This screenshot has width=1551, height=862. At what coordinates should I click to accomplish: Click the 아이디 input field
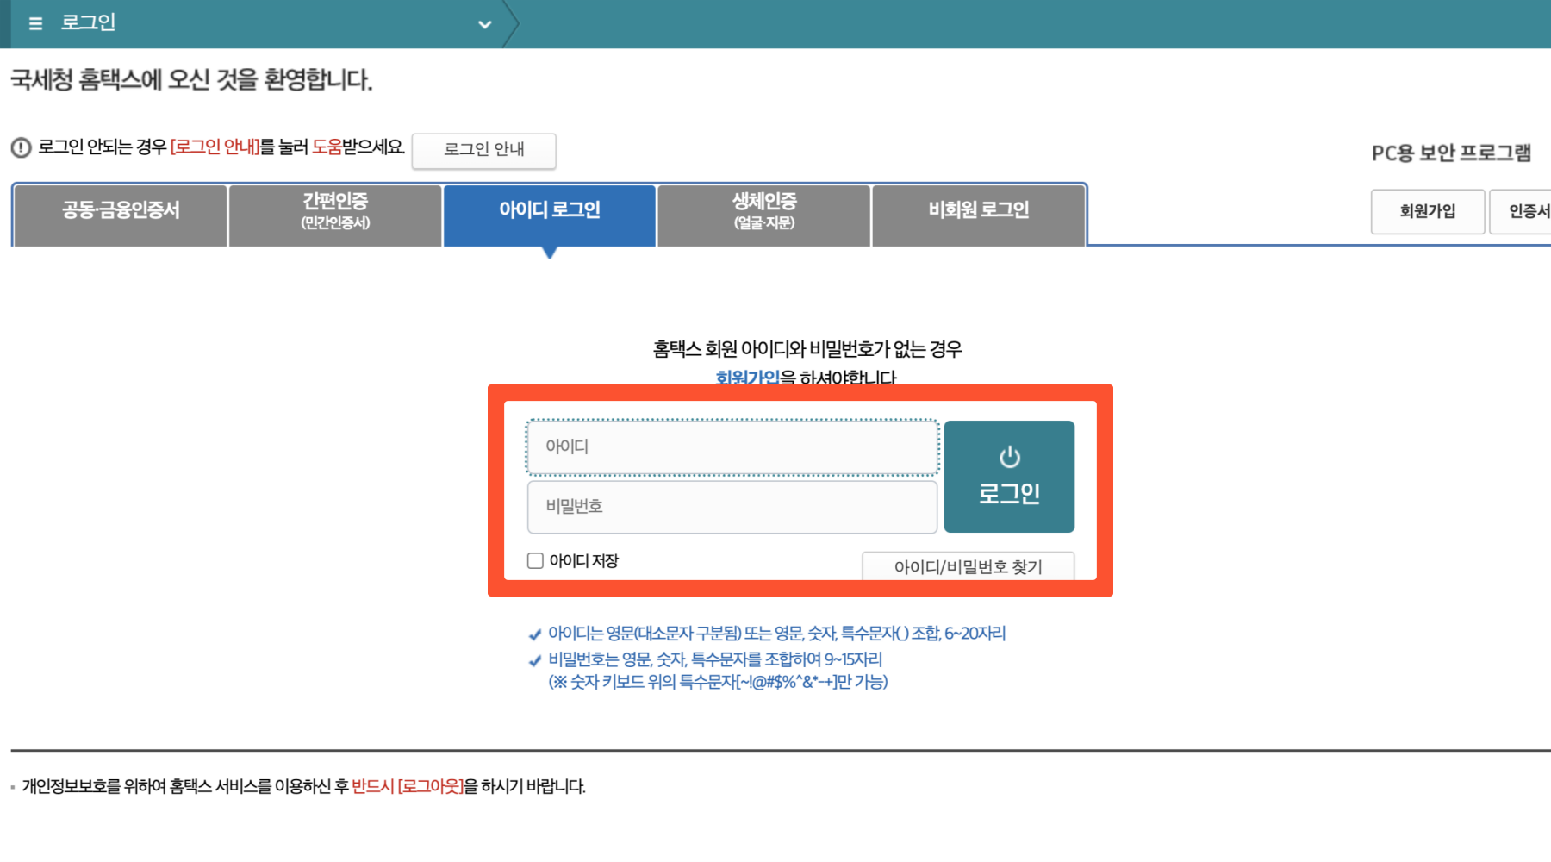click(731, 447)
